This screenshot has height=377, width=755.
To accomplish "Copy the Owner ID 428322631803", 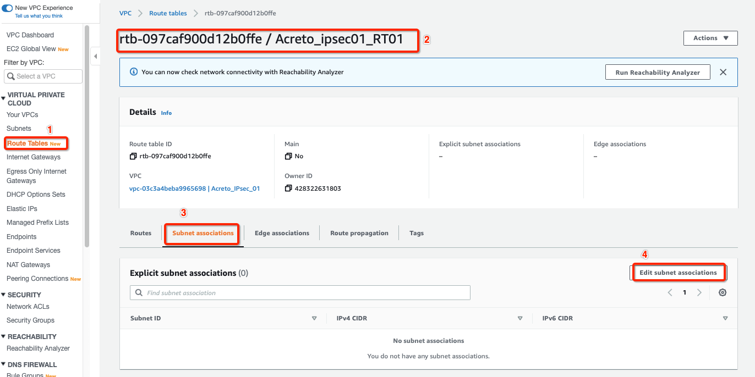I will tap(288, 188).
